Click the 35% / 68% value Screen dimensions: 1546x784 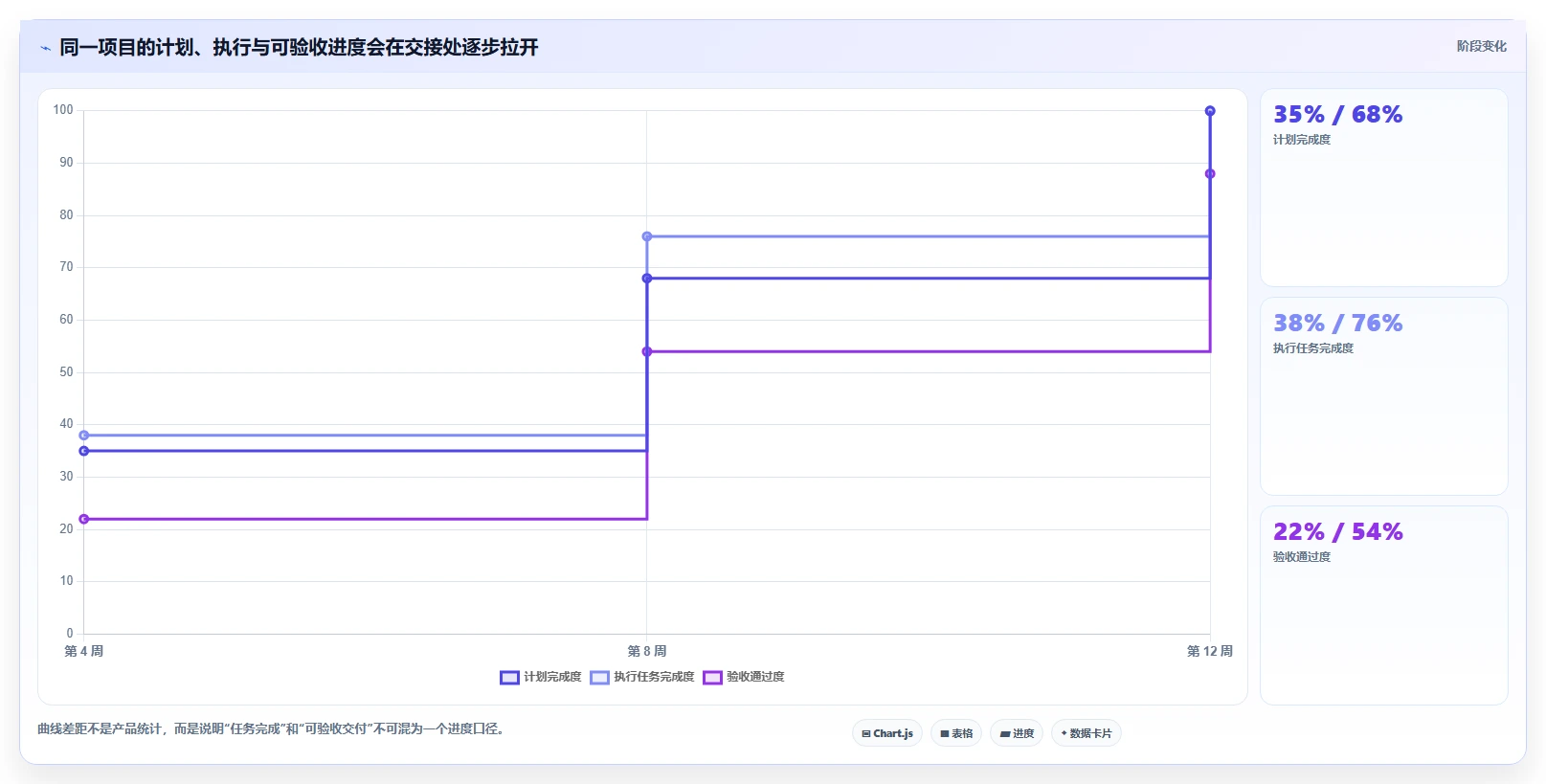tap(1337, 115)
